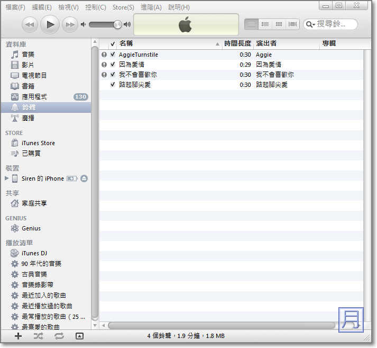Uncheck the AggieTurnstile ringtone checkbox
Viewport: 377px width, 348px height.
tap(113, 55)
